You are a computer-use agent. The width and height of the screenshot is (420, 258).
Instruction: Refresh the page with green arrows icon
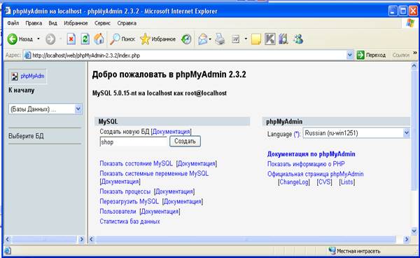click(x=85, y=39)
